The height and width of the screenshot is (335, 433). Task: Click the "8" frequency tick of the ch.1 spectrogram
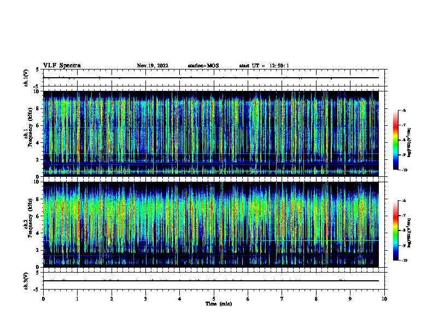point(38,108)
